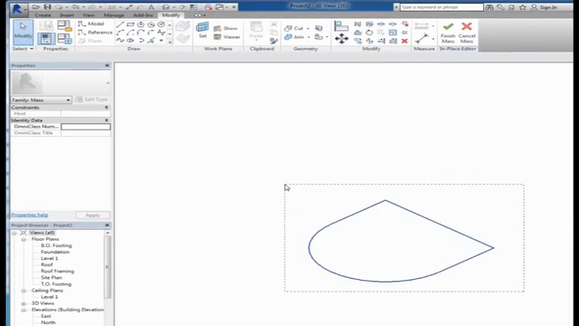Image resolution: width=579 pixels, height=326 pixels.
Task: Switch to Reference line mode
Action: 95,33
